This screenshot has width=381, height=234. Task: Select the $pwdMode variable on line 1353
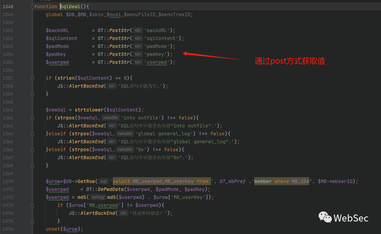coord(57,47)
